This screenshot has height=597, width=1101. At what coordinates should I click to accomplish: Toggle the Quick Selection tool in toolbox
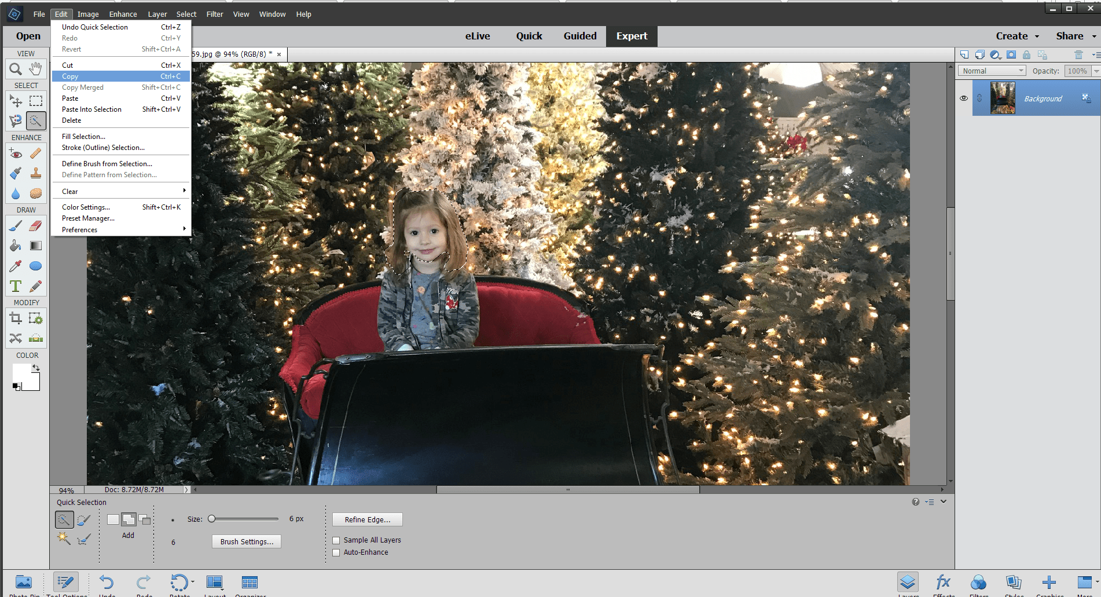pyautogui.click(x=36, y=121)
